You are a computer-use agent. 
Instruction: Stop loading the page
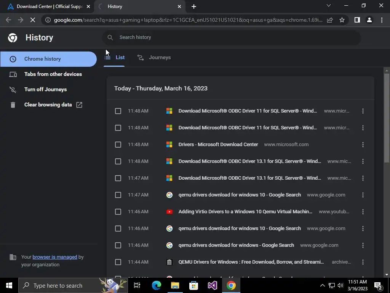click(x=33, y=20)
